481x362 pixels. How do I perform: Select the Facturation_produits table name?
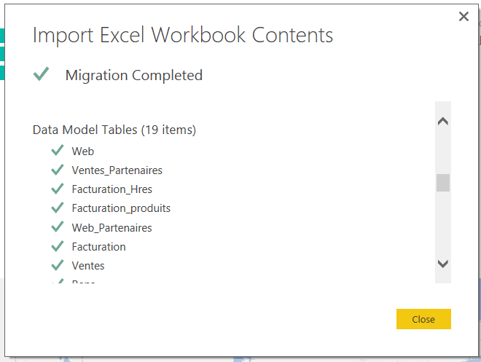[x=121, y=208]
